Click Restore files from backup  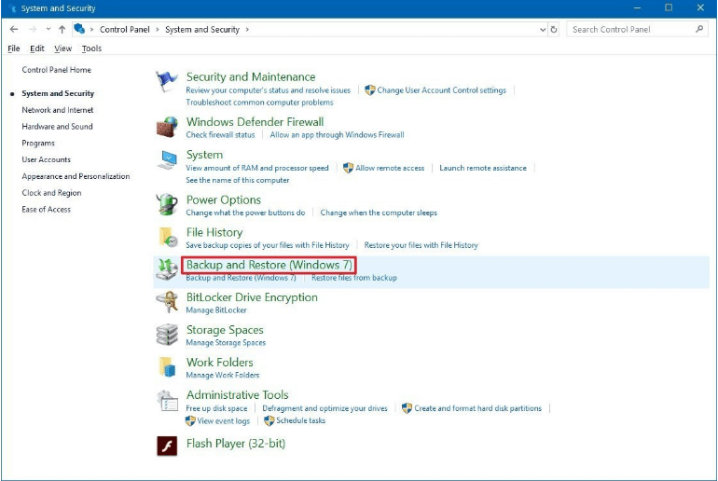click(354, 278)
